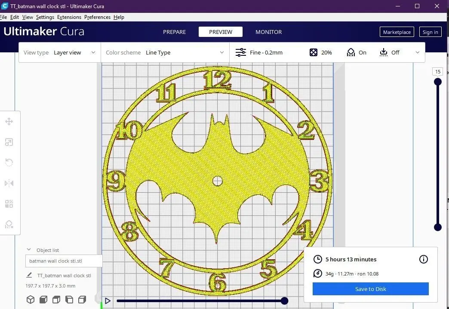This screenshot has width=449, height=309.
Task: Select the Mirror tool in left toolbar
Action: tap(9, 183)
